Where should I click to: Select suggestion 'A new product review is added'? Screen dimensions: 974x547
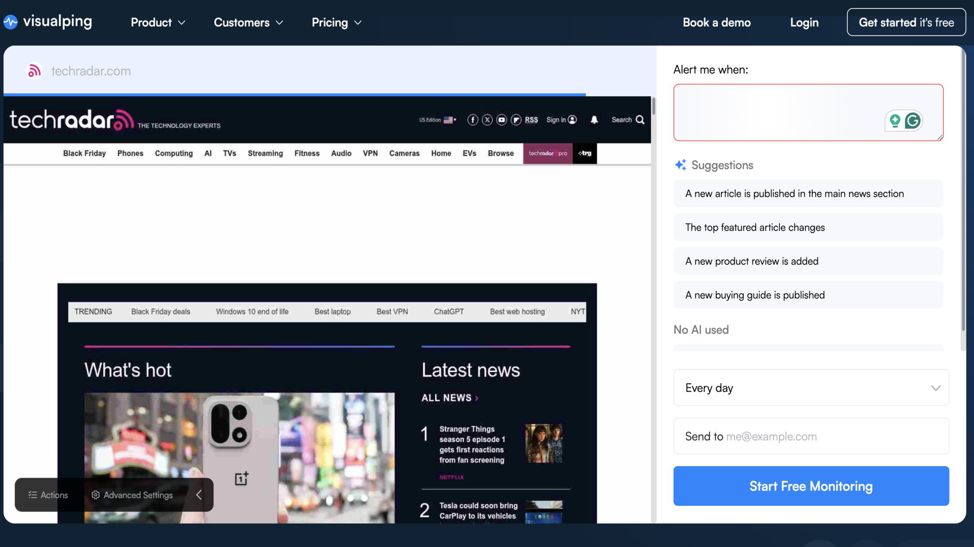808,261
